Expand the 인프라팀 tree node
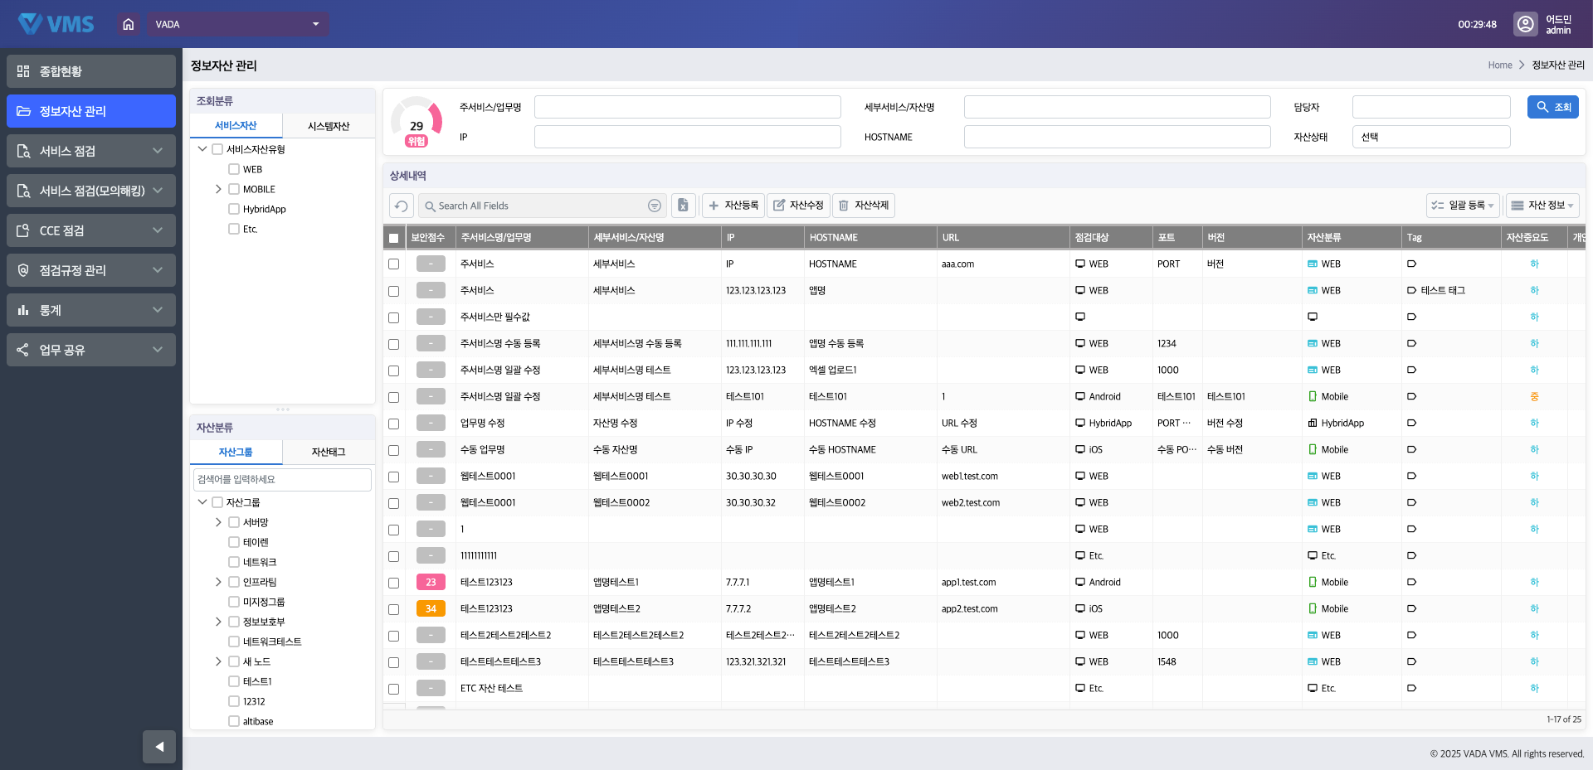The width and height of the screenshot is (1593, 770). 218,582
